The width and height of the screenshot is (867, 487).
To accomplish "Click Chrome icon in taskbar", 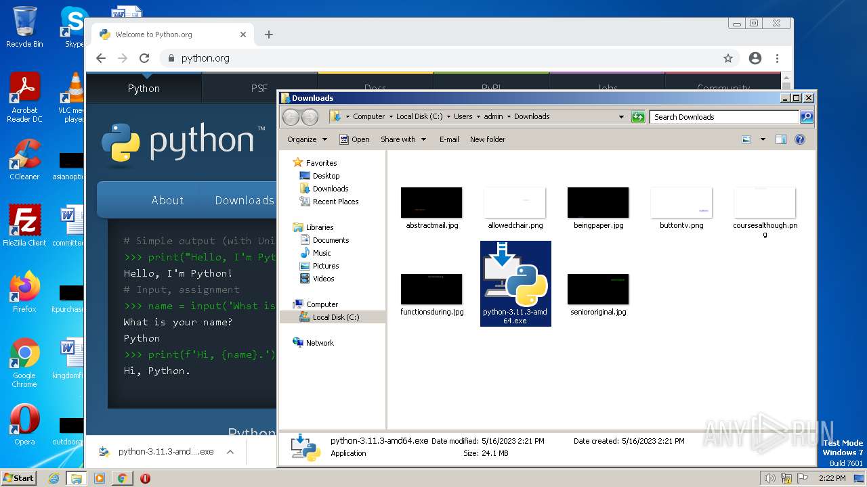I will point(122,478).
